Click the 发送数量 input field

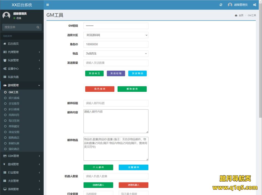(116, 63)
